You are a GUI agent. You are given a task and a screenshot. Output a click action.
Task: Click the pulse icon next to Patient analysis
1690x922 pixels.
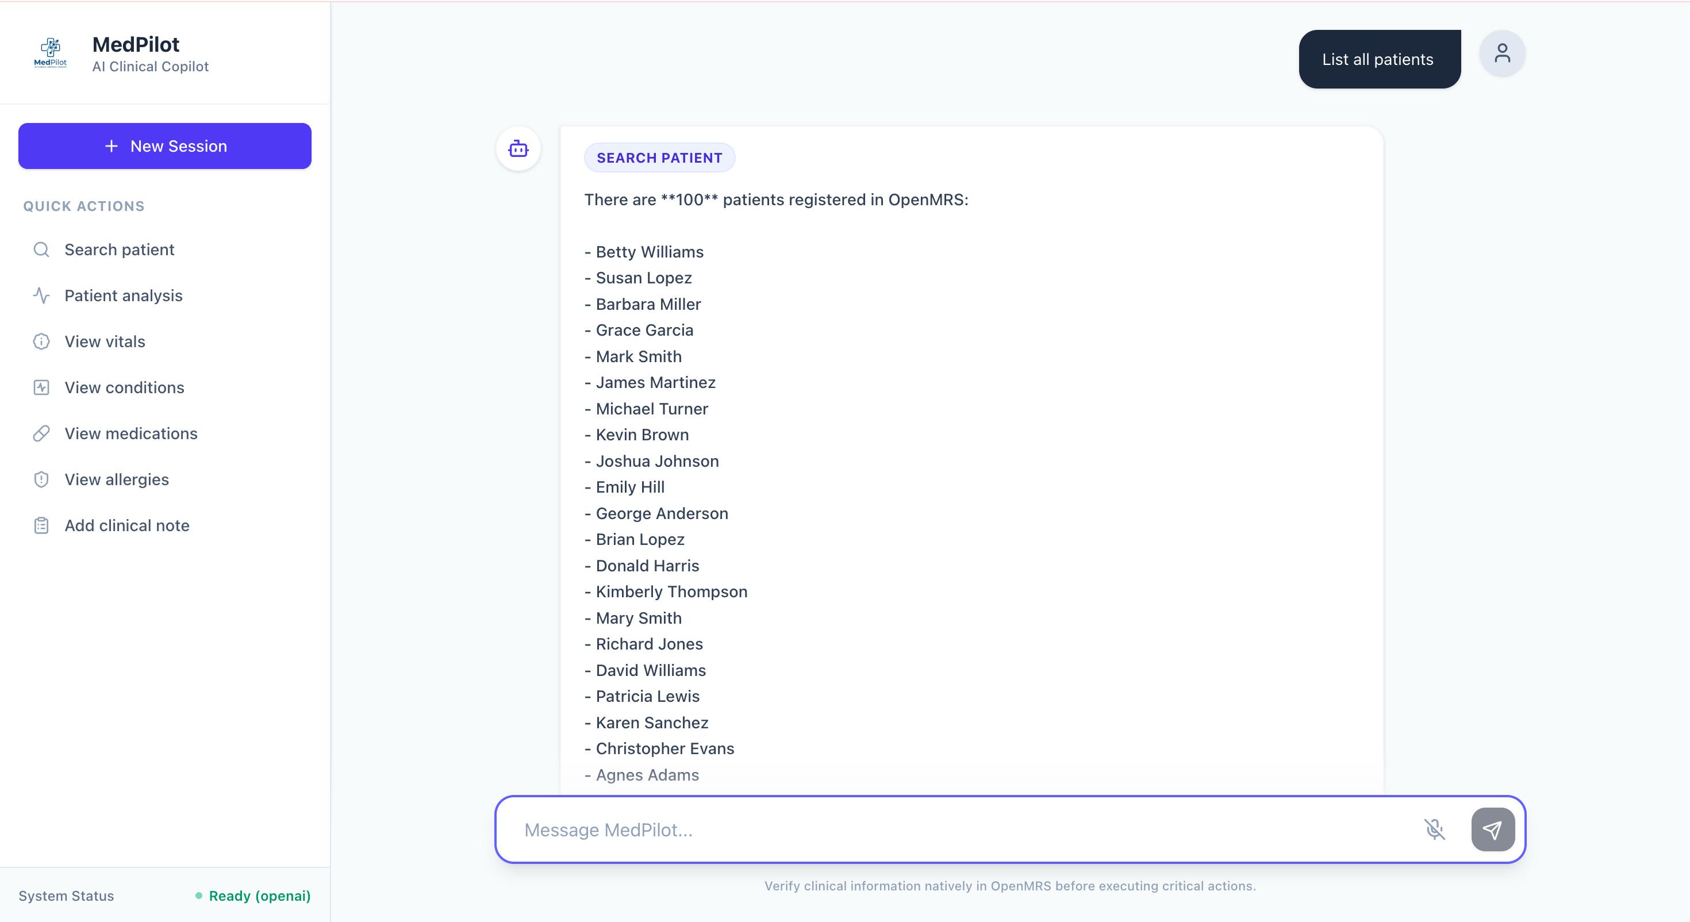tap(41, 295)
